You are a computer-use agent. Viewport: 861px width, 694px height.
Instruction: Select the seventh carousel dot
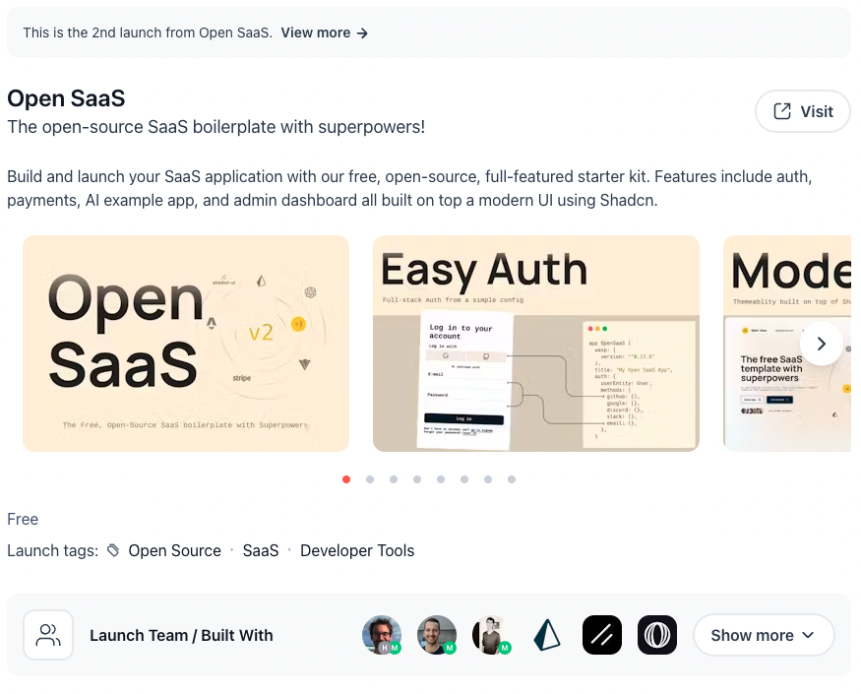point(488,479)
